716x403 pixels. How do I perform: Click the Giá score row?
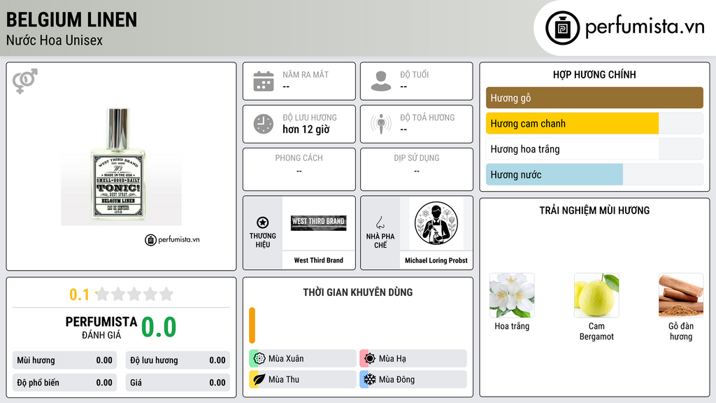178,383
